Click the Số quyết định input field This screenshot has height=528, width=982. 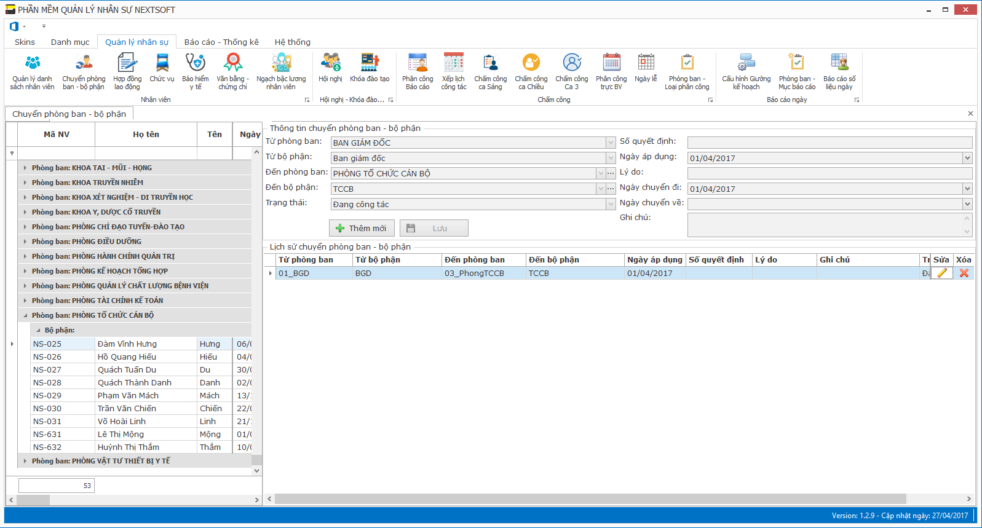(829, 143)
